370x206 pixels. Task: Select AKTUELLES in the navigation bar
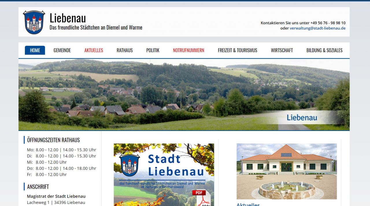94,50
